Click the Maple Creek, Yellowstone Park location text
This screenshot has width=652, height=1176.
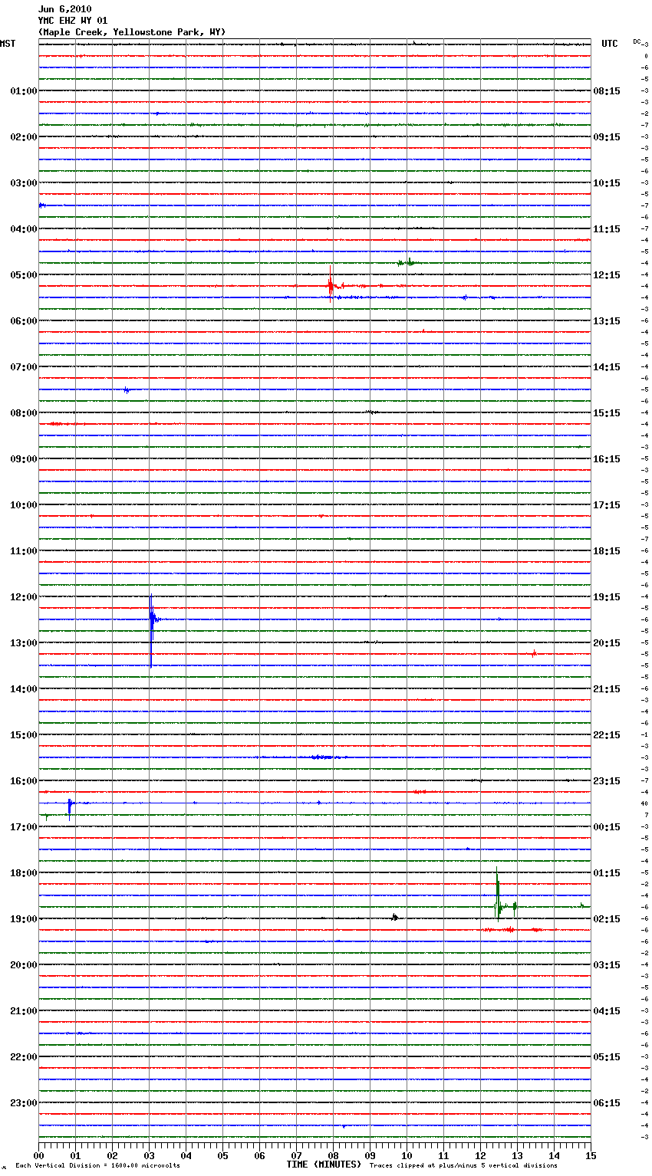click(132, 32)
